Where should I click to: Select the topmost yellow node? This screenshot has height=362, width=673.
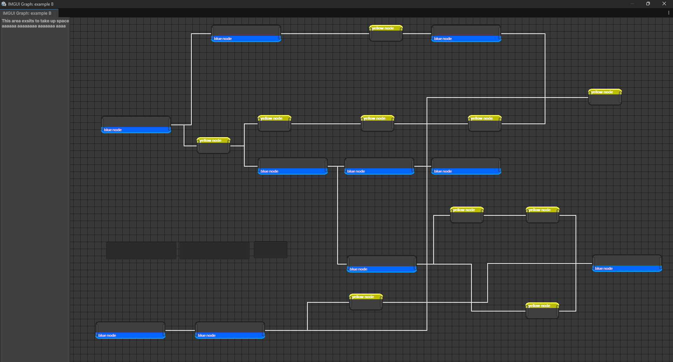(386, 33)
